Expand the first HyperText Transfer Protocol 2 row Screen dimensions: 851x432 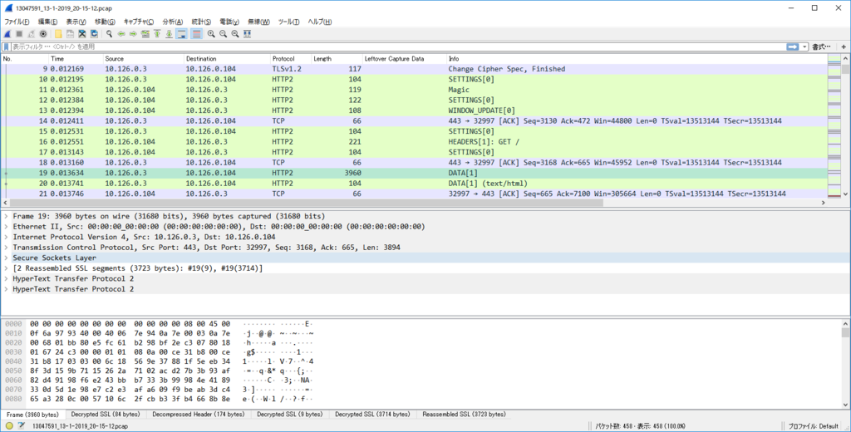(6, 278)
